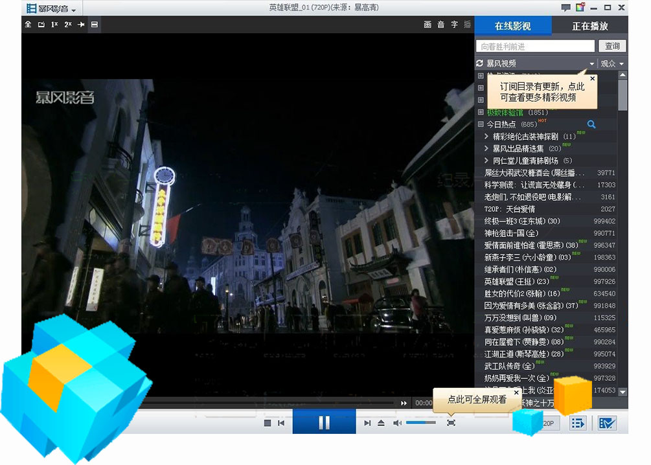Open the 观众 sort dropdown

click(612, 63)
